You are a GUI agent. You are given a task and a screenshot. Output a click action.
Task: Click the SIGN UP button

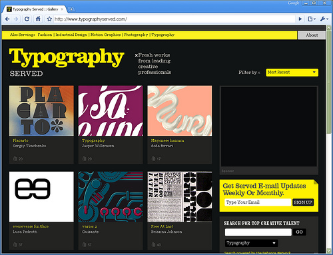pyautogui.click(x=303, y=202)
